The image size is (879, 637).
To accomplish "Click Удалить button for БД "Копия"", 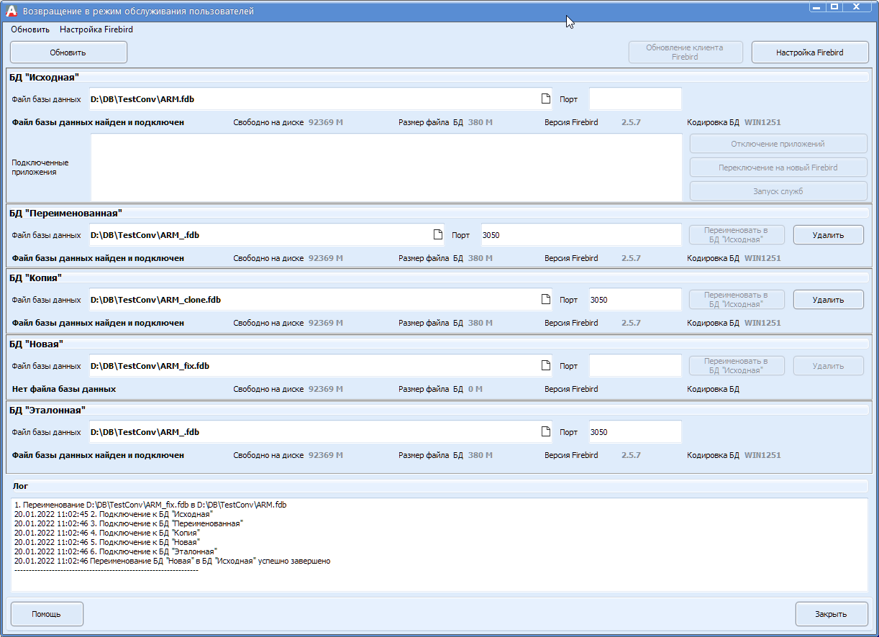I will pyautogui.click(x=829, y=299).
